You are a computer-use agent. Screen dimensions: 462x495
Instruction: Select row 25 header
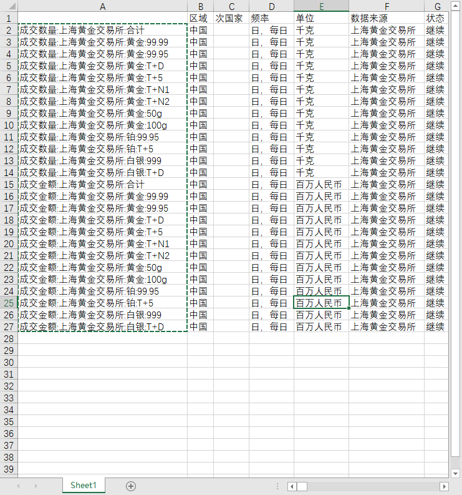[9, 303]
